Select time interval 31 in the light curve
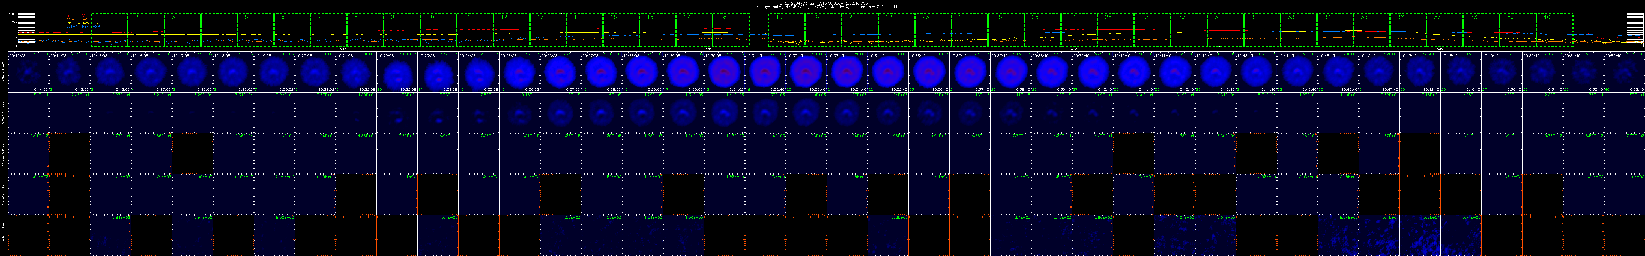This screenshot has height=256, width=1645. point(1225,29)
